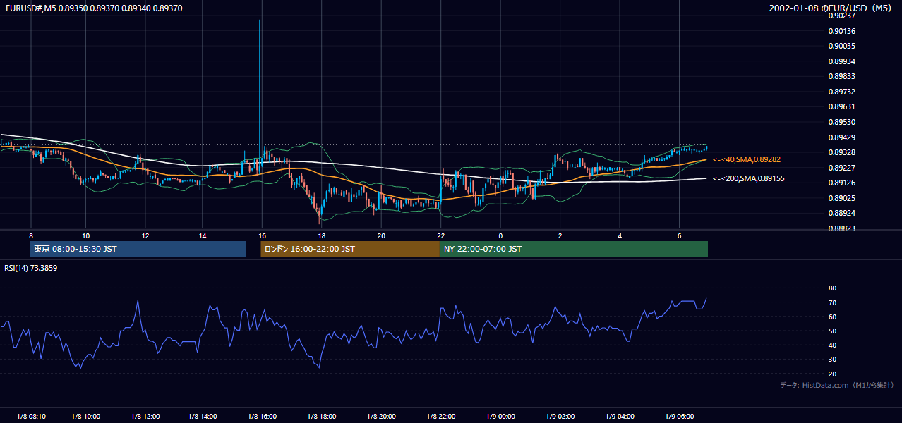The height and width of the screenshot is (423, 902).
Task: Select the 200 SMA 0.89155 white label
Action: (x=749, y=178)
